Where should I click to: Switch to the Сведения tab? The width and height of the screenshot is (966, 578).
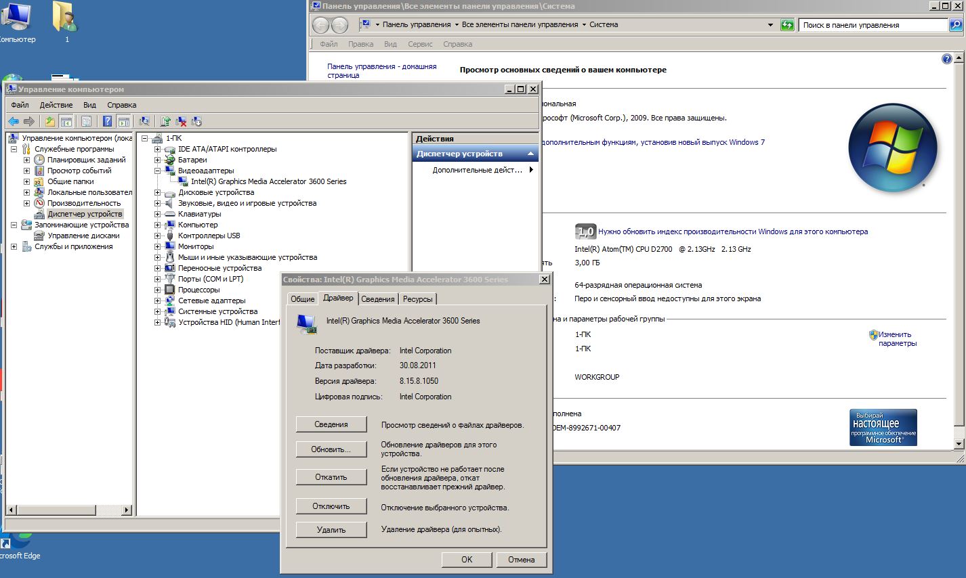point(377,299)
